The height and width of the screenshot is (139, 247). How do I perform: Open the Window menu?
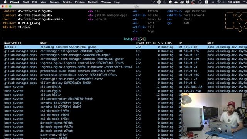(106, 2)
